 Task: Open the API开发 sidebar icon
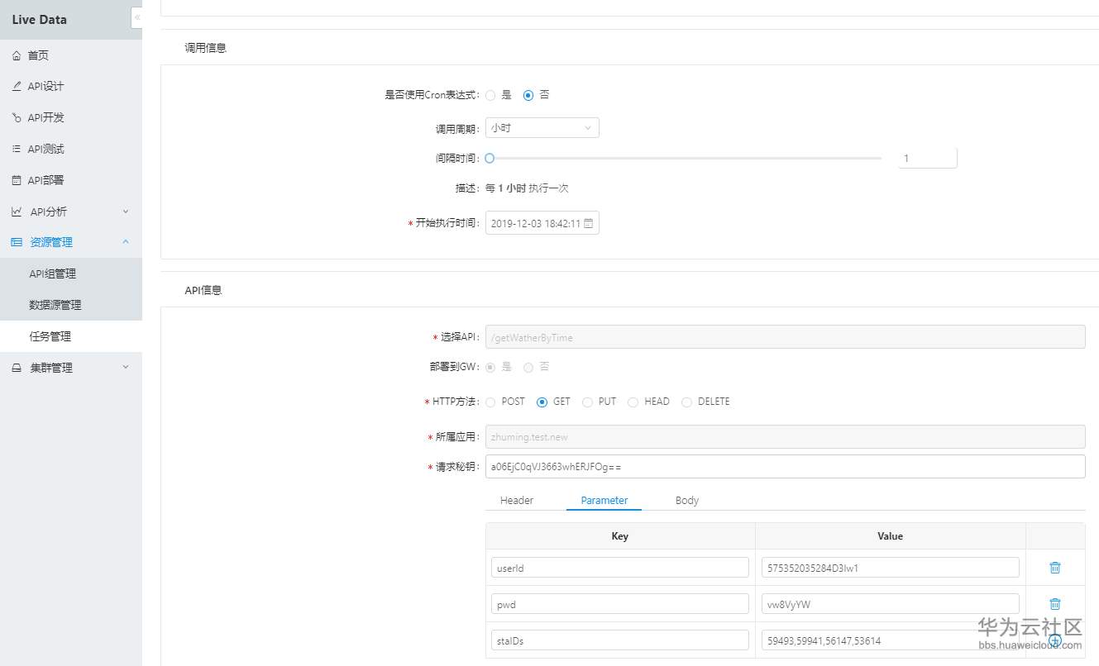pos(17,118)
